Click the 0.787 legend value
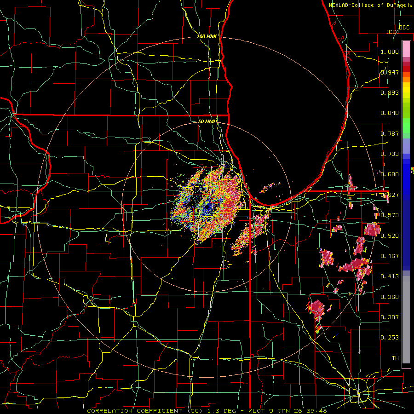 [390, 133]
